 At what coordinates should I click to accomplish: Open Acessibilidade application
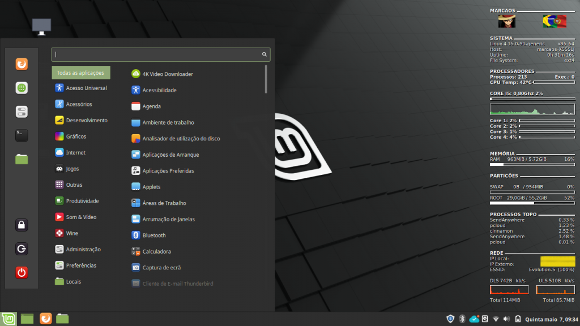154,90
